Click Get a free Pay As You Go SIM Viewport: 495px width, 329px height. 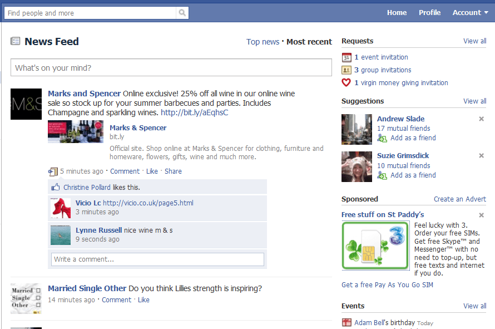tap(387, 285)
